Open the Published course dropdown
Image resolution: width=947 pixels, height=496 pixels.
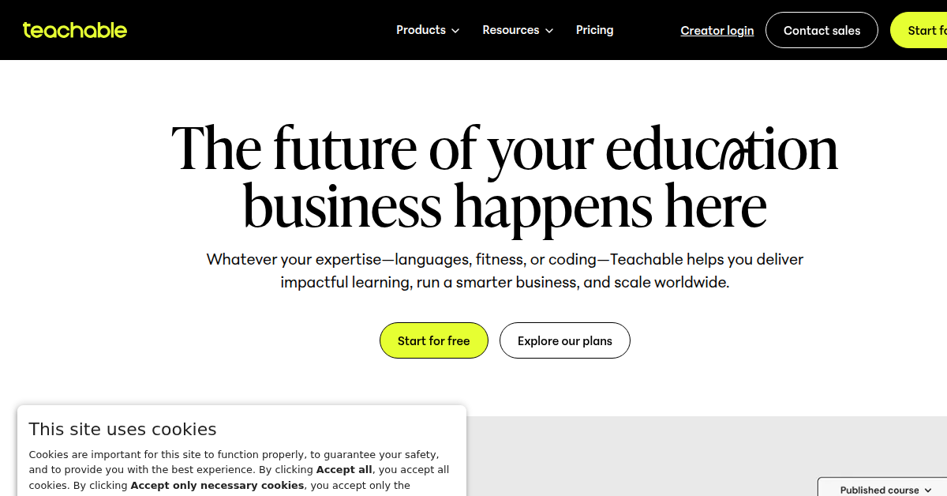880,490
